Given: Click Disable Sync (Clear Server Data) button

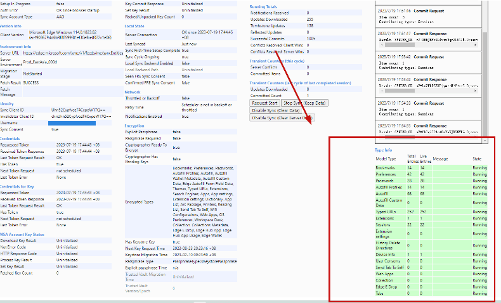Looking at the screenshot, I should pyautogui.click(x=282, y=118).
